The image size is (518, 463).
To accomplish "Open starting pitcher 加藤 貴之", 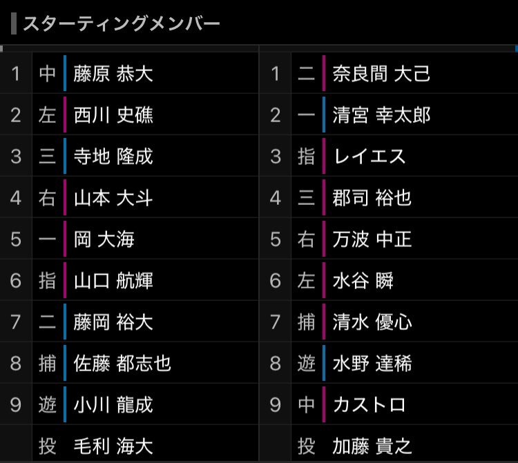I will (372, 446).
